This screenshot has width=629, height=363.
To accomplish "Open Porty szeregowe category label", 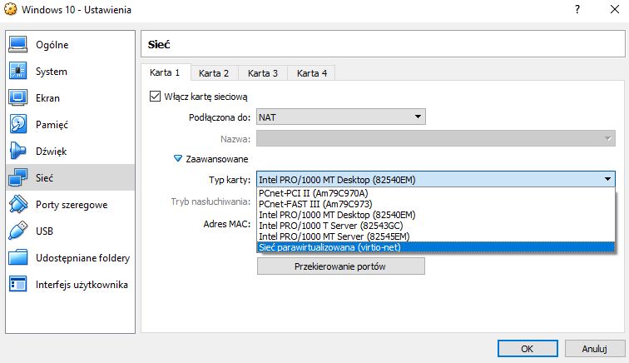I will click(72, 204).
